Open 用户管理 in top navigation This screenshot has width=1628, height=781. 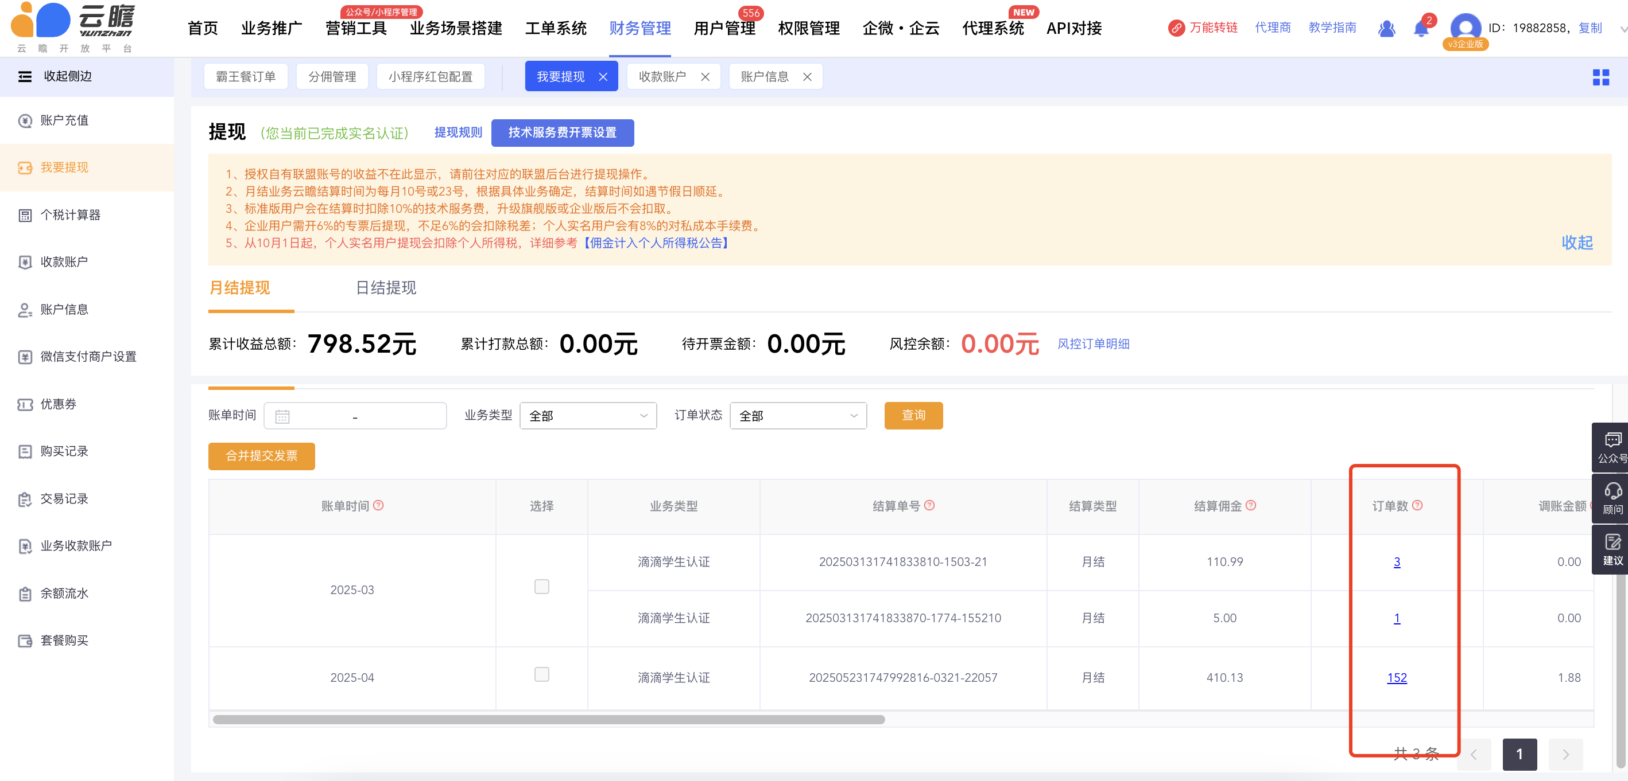(724, 29)
